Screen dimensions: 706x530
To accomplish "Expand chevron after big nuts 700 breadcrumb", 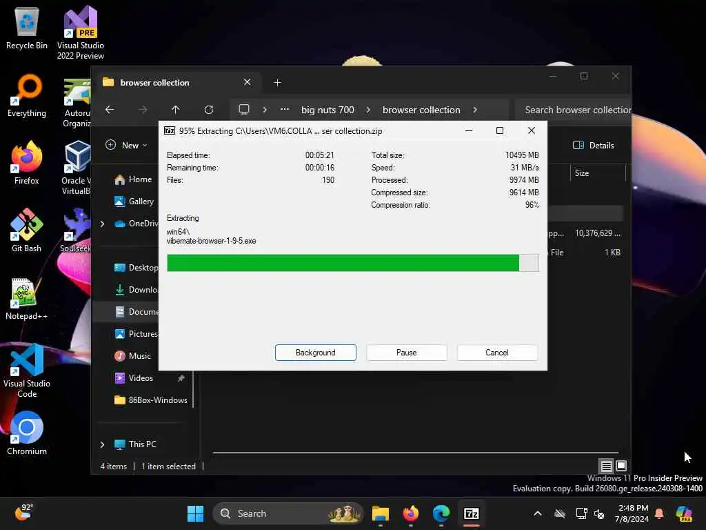I will pyautogui.click(x=368, y=110).
